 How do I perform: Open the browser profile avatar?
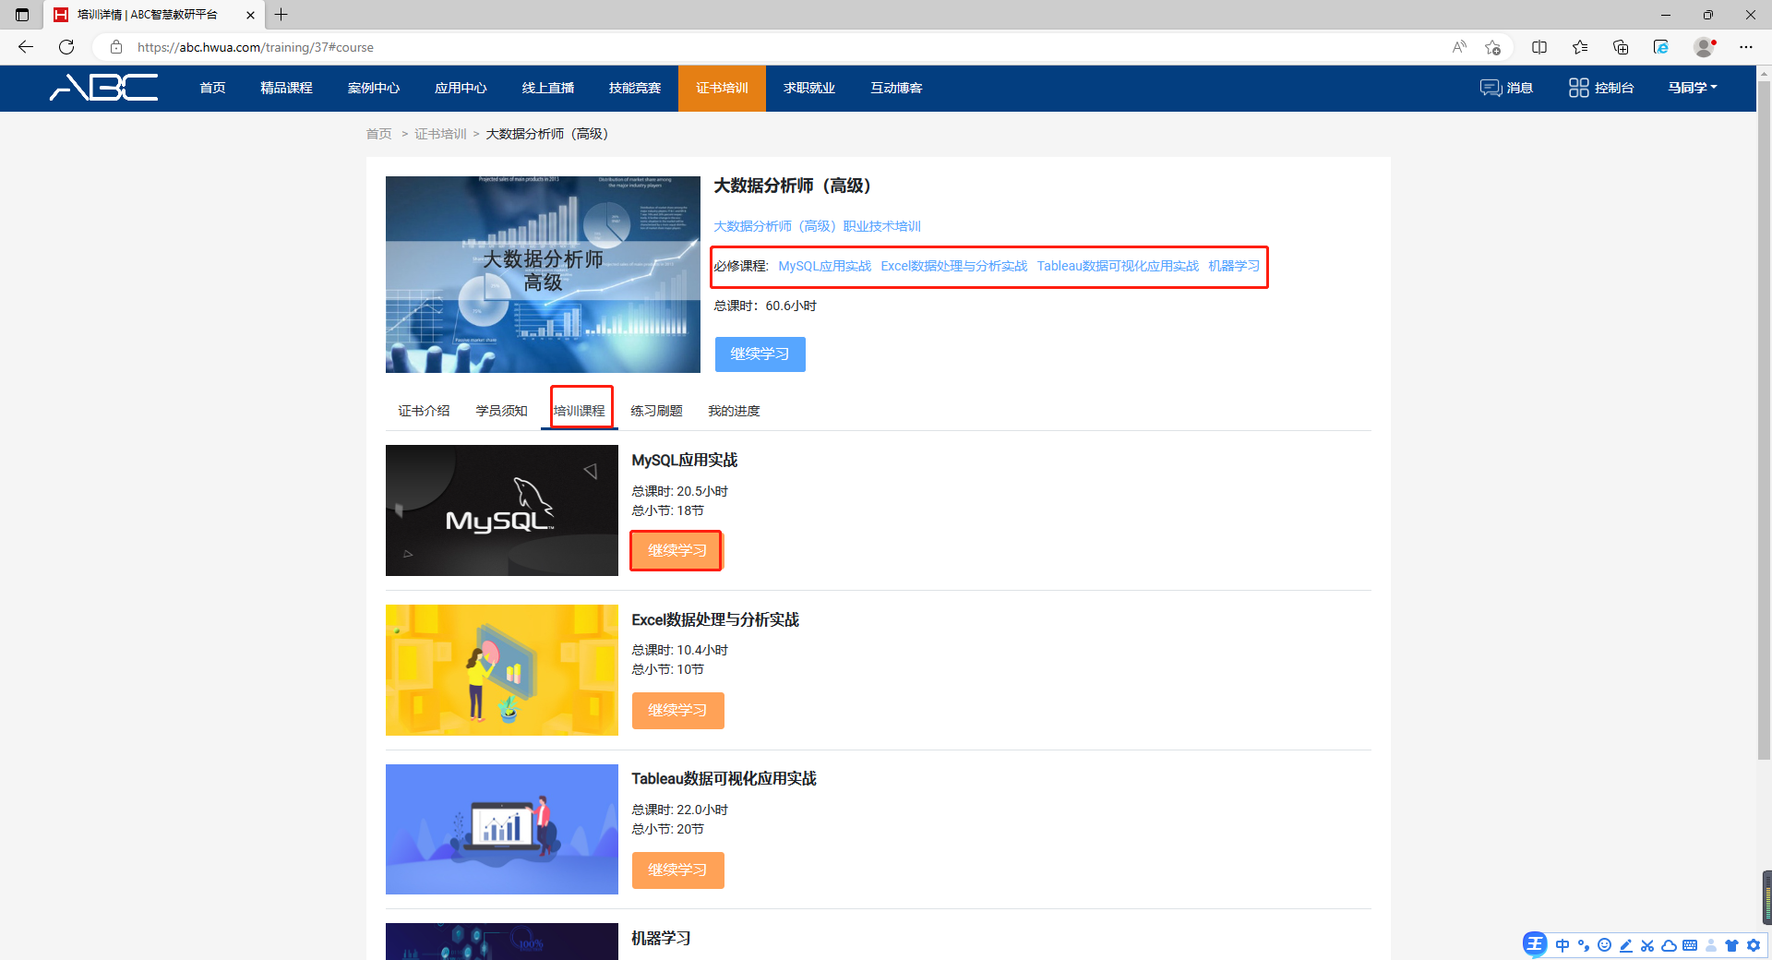point(1704,47)
